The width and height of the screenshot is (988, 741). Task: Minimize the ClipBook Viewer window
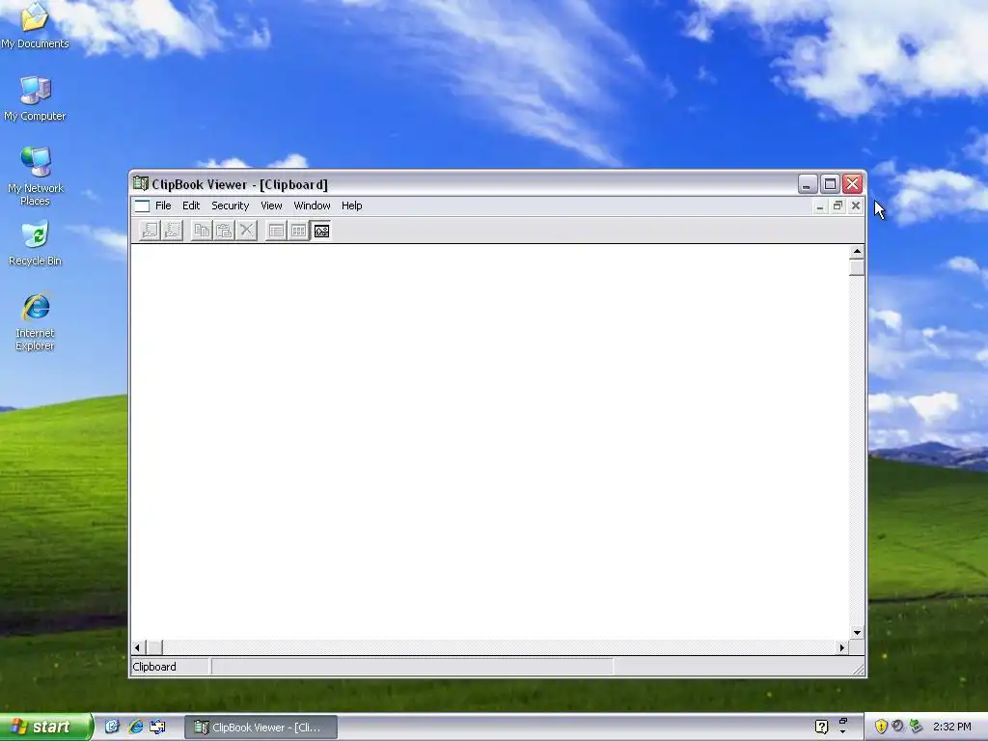[x=808, y=184]
